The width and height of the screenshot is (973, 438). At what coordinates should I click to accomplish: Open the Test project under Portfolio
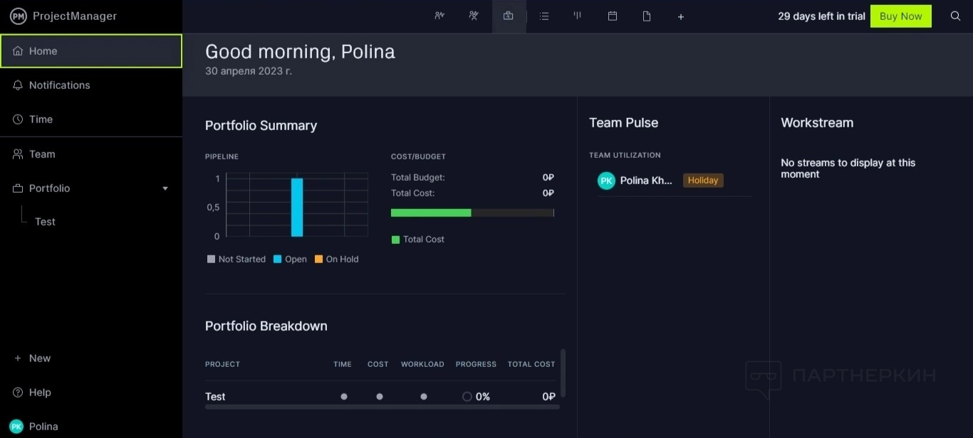point(45,222)
